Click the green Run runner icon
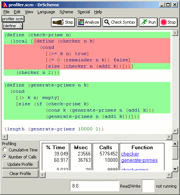 click(144, 22)
